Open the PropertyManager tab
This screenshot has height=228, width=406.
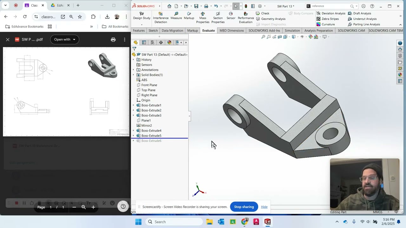tap(144, 42)
